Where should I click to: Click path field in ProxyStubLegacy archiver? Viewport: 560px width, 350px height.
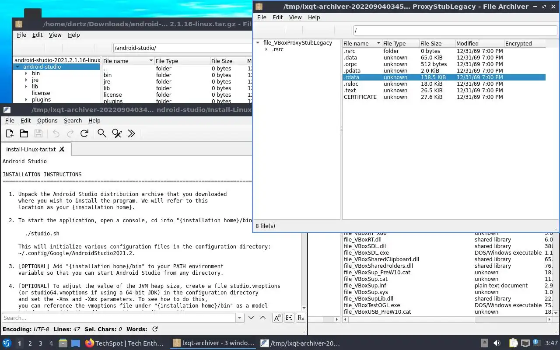coord(455,31)
